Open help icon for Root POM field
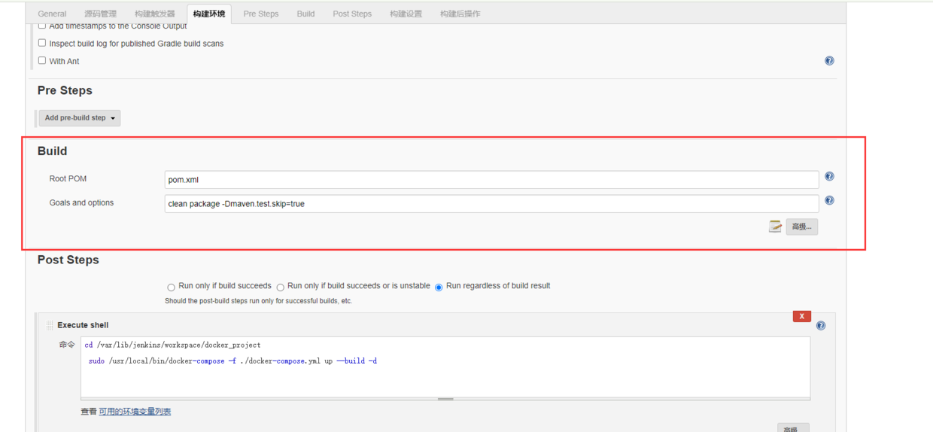 click(x=829, y=176)
